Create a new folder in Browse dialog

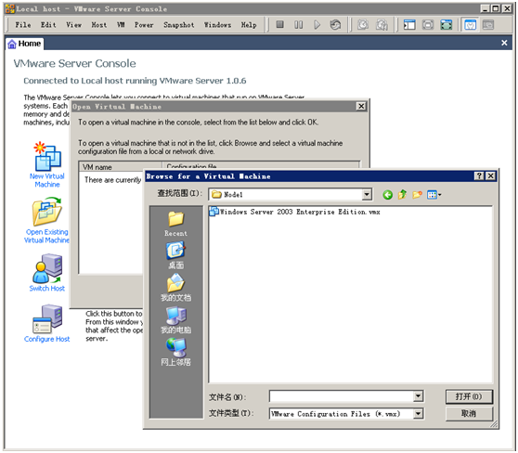pyautogui.click(x=417, y=195)
